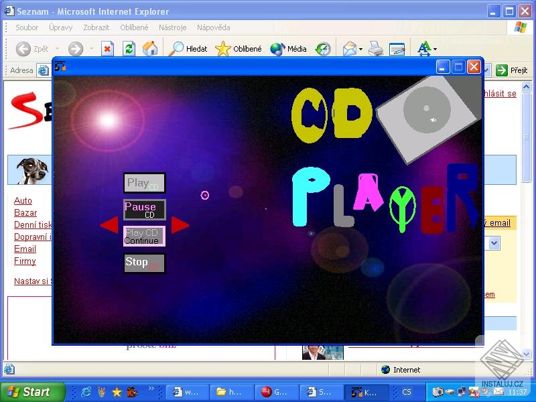Open the Nástroje menu
The image size is (536, 402).
pos(172,27)
